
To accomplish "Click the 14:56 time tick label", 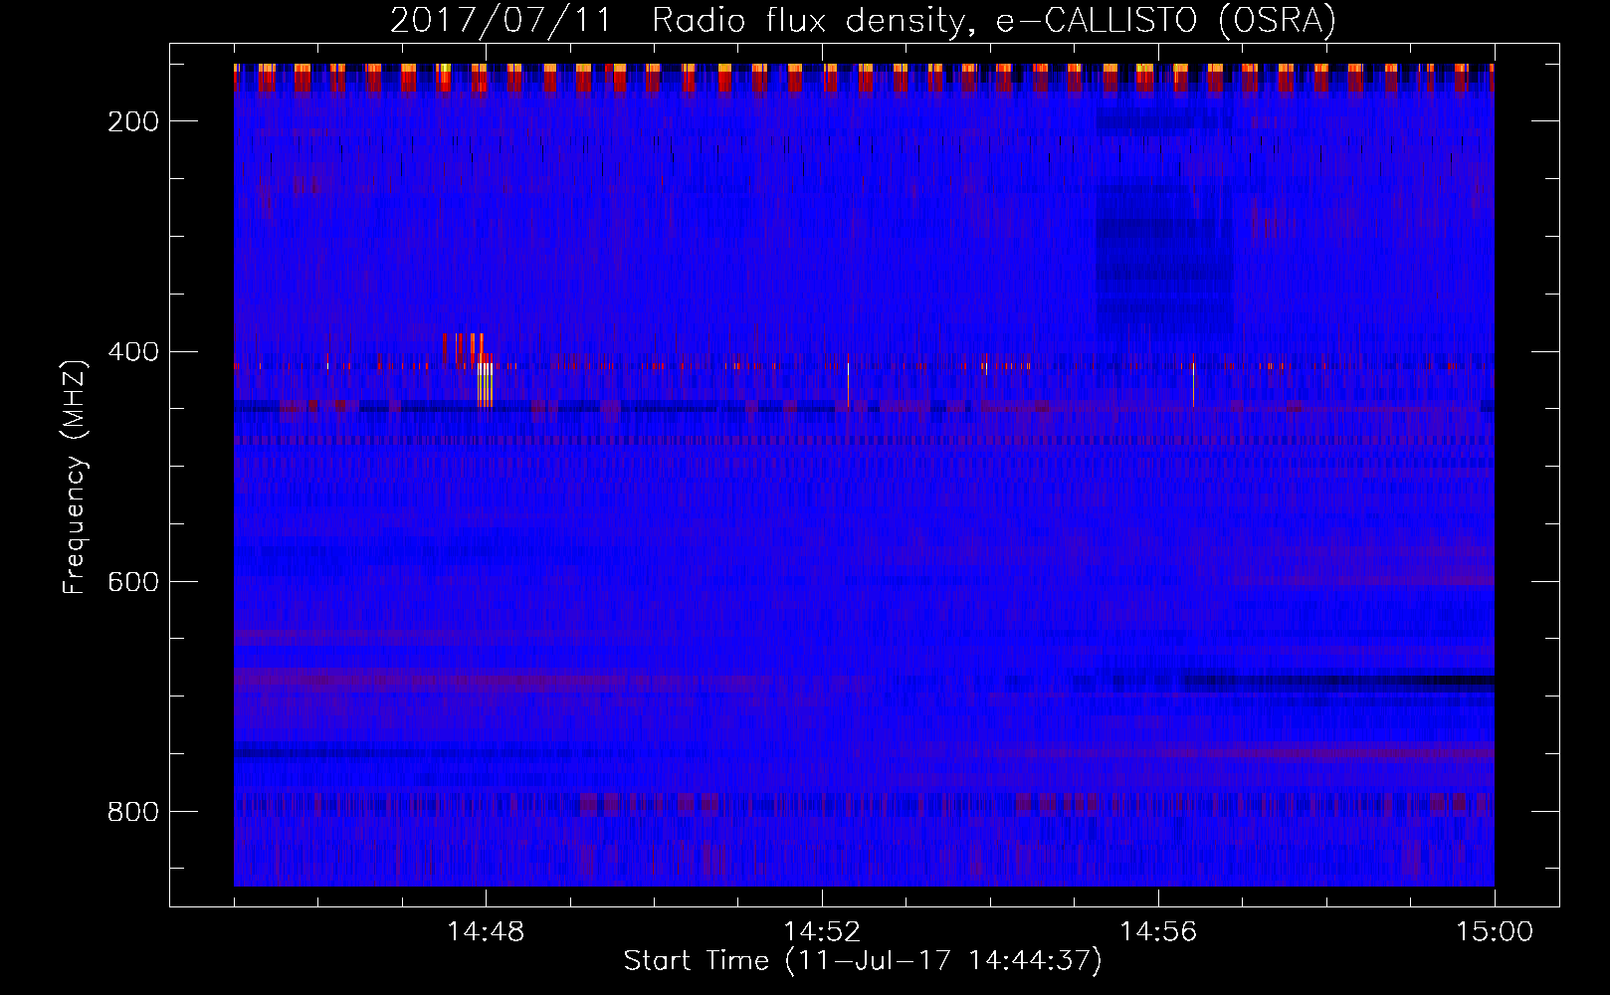I will pos(1158,931).
